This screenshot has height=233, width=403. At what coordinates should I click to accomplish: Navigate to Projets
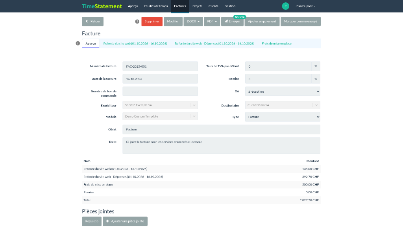click(198, 6)
